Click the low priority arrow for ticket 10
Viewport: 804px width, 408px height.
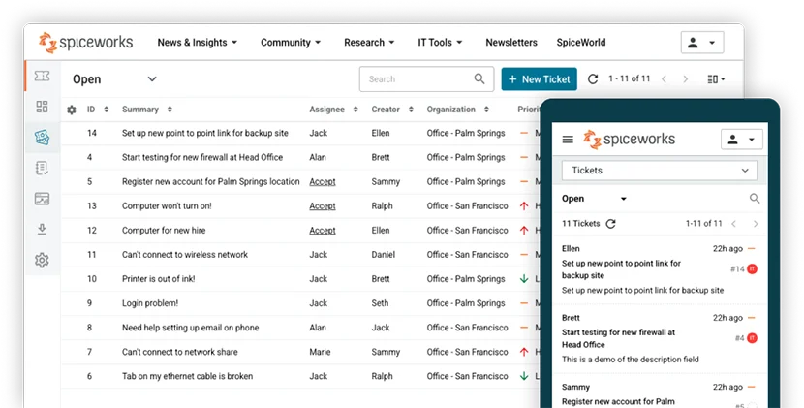click(x=524, y=279)
